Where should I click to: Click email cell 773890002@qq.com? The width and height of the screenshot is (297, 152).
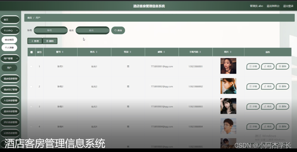coord(162,87)
